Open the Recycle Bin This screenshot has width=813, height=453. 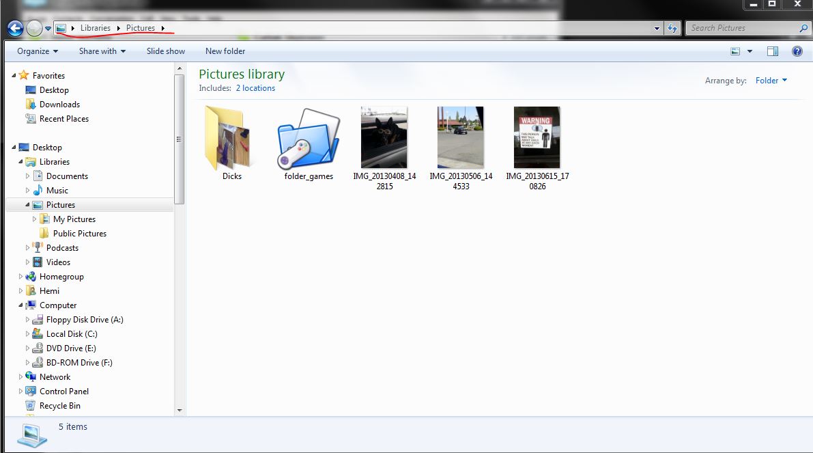59,406
